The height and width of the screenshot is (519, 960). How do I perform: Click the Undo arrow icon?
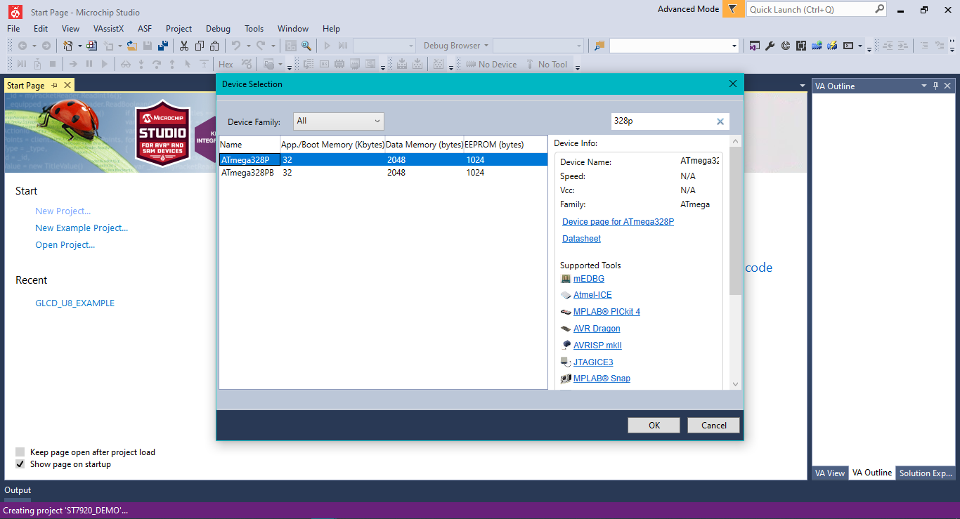coord(236,46)
